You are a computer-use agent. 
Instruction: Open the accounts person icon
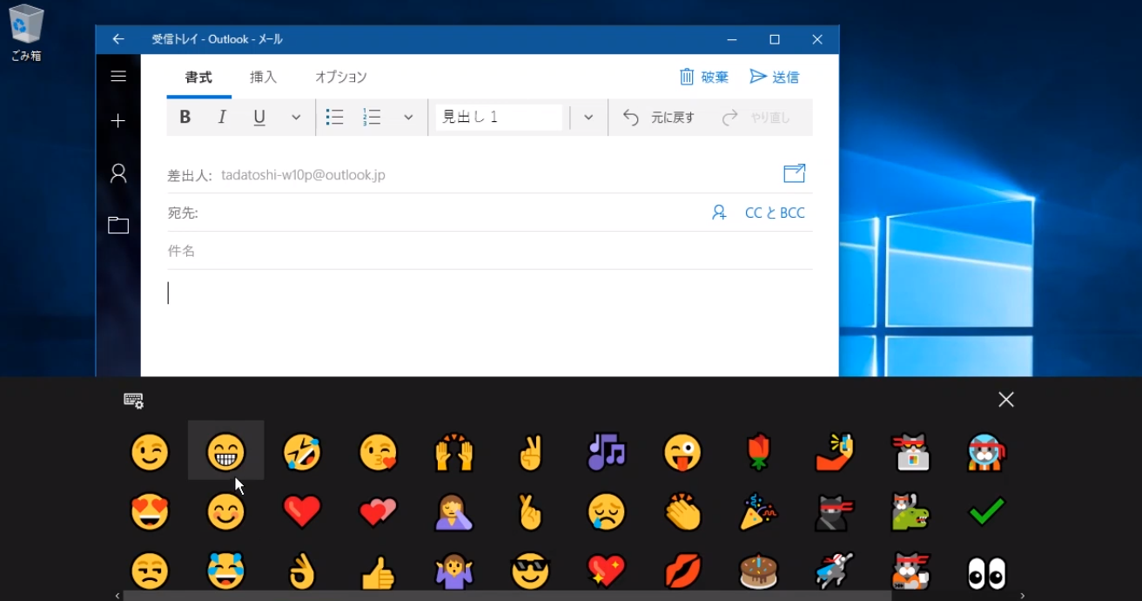point(118,173)
